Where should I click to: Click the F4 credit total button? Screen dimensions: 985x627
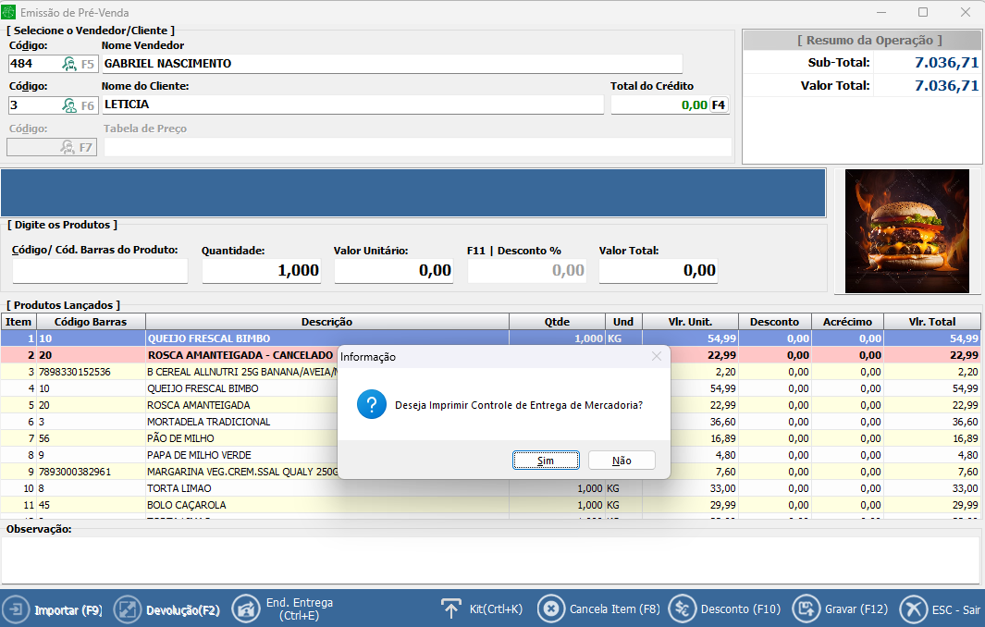click(719, 105)
